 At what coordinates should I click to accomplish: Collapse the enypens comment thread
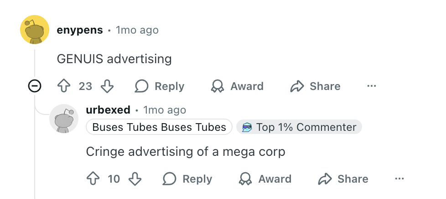click(x=35, y=86)
